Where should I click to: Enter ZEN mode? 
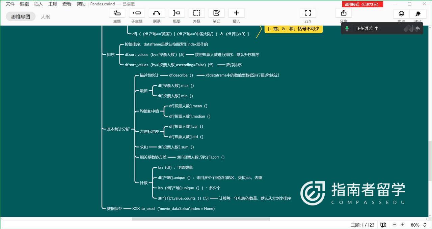pos(307,13)
